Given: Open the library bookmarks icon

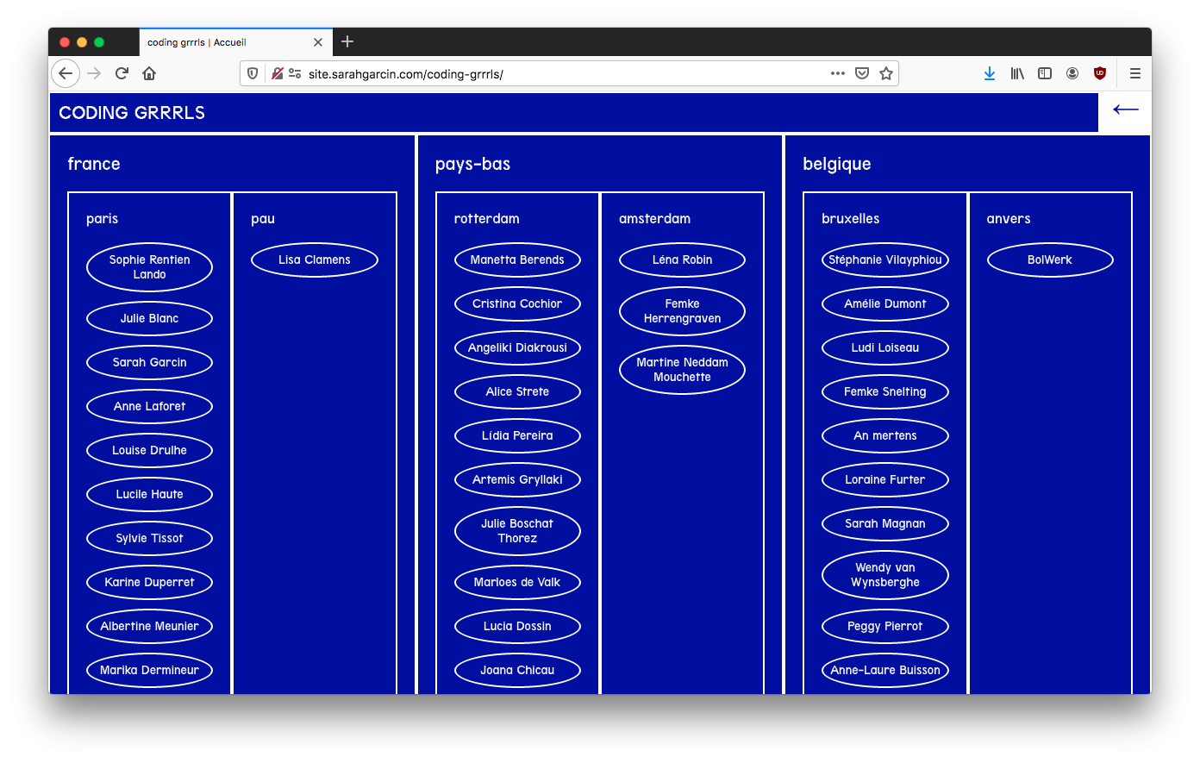Looking at the screenshot, I should point(1017,73).
